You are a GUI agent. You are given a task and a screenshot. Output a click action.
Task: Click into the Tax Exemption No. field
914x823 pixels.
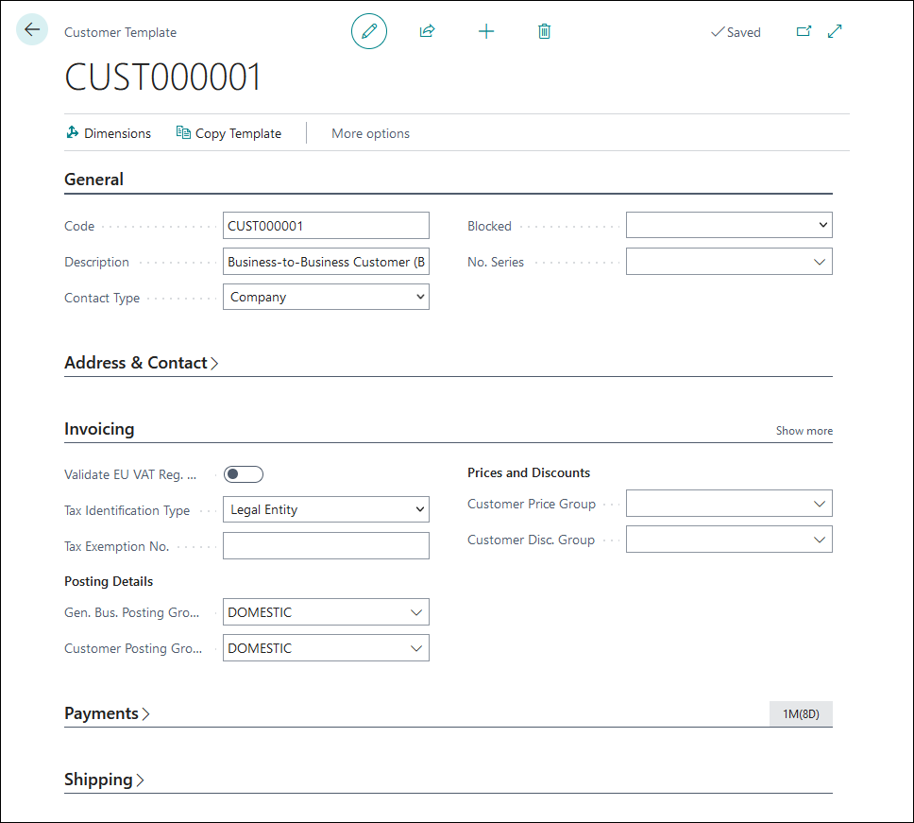click(x=326, y=546)
